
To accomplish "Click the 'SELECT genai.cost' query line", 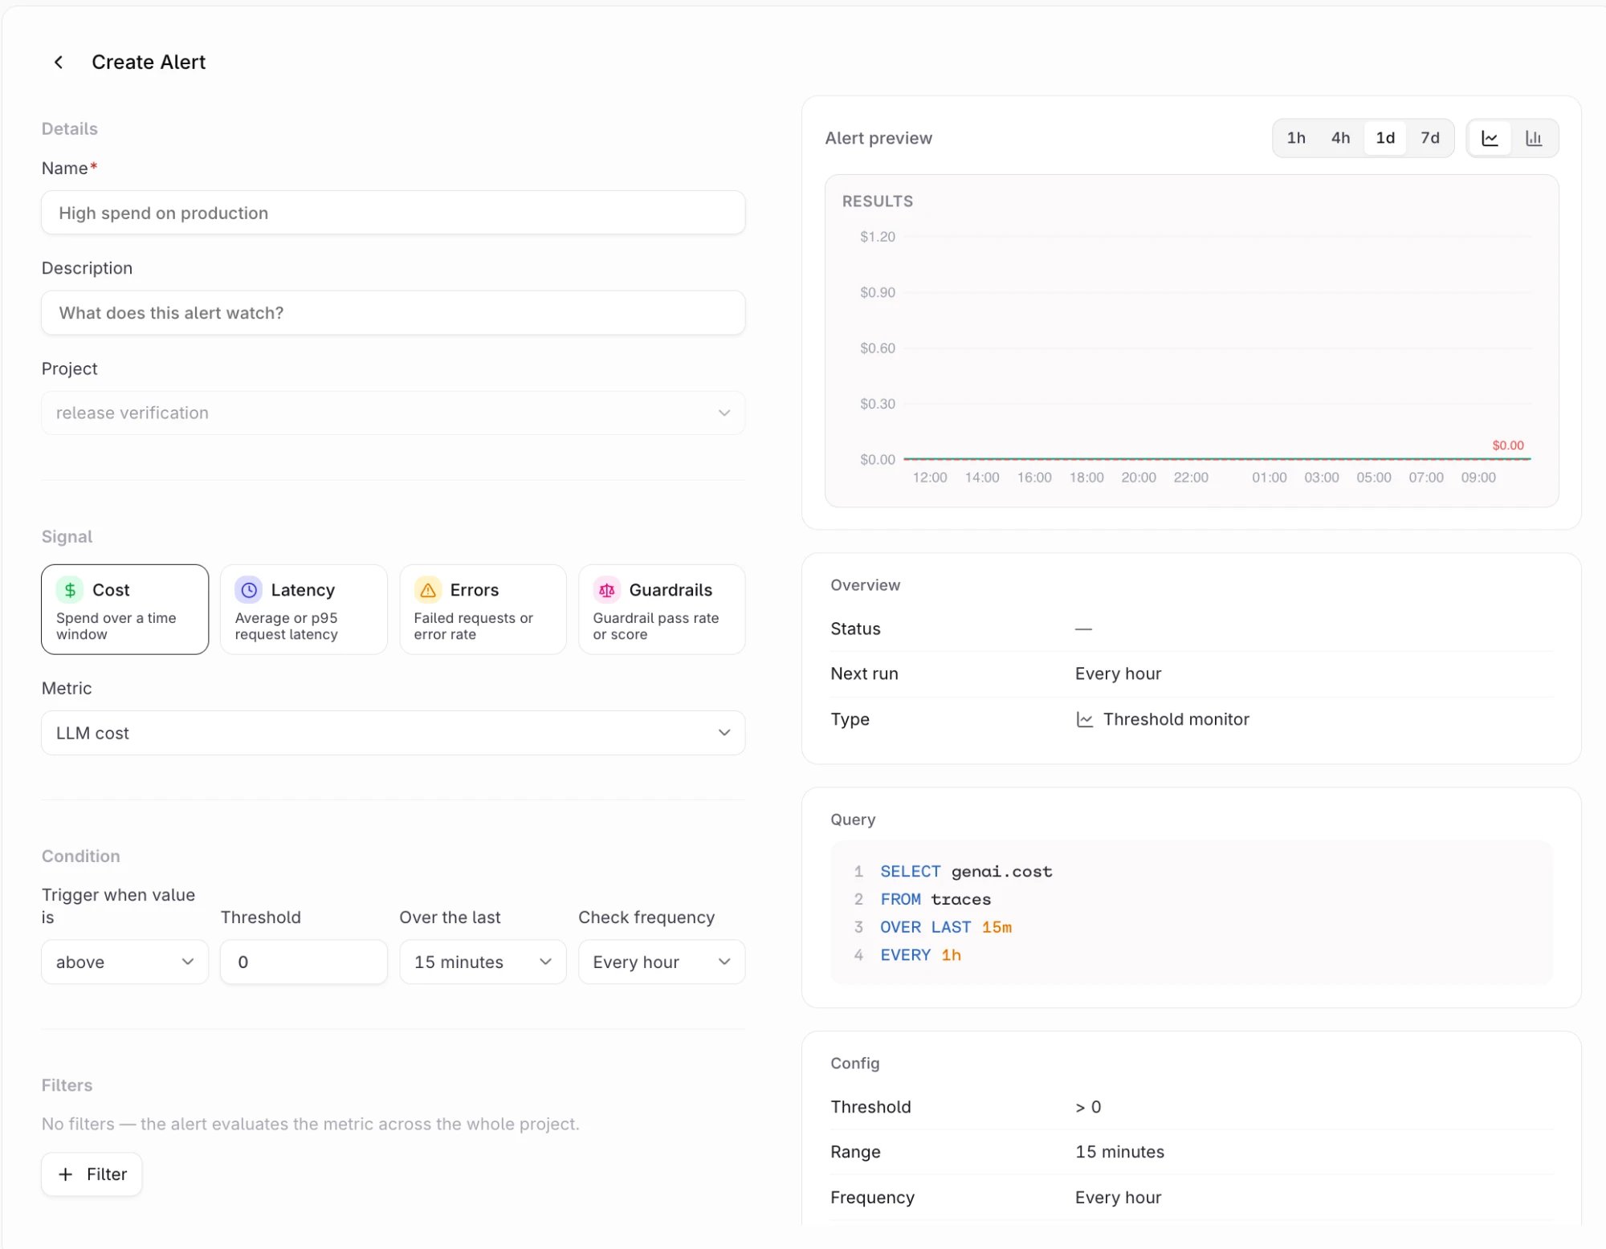I will (x=965, y=872).
